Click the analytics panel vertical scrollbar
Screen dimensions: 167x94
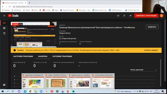(x=161, y=73)
